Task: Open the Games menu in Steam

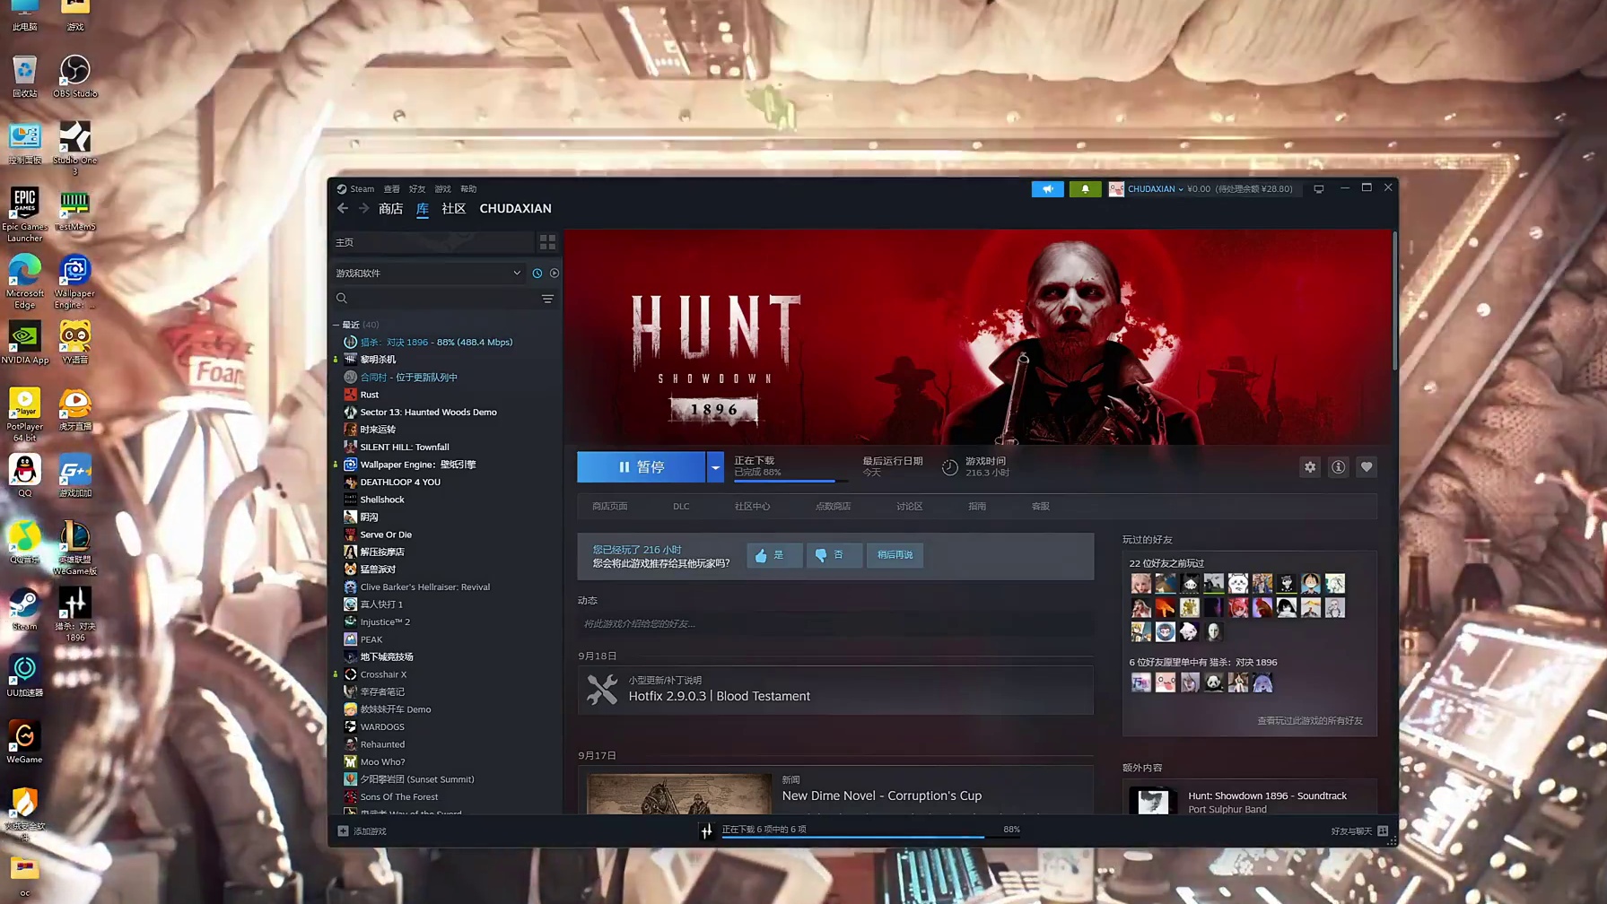Action: [442, 189]
